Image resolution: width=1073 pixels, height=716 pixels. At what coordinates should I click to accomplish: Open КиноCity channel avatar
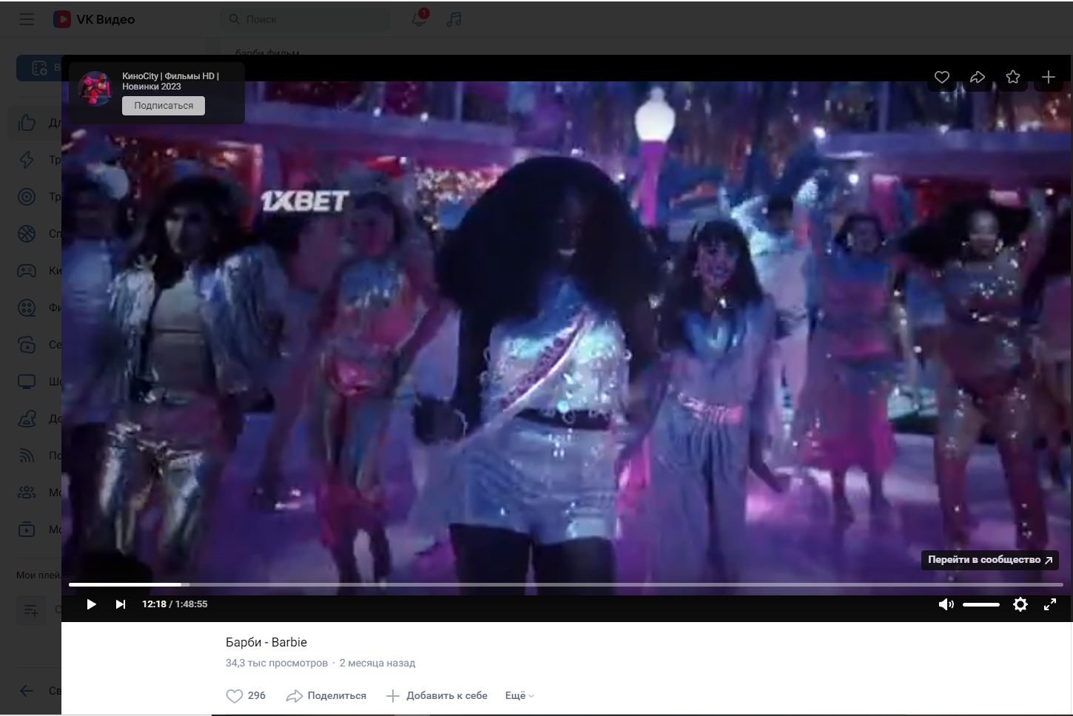click(x=95, y=89)
